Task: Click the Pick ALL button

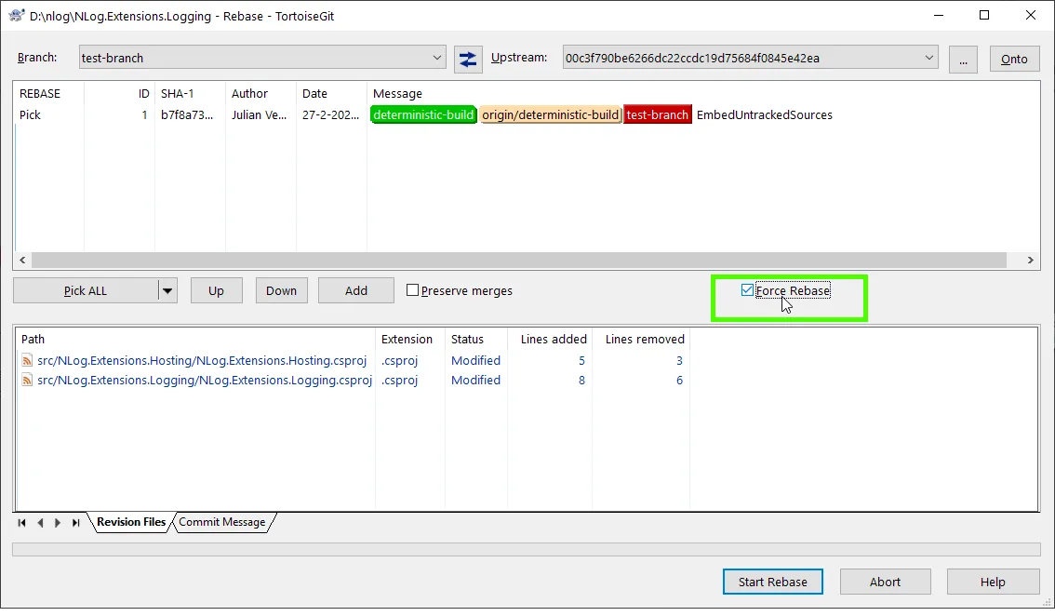Action: click(86, 291)
